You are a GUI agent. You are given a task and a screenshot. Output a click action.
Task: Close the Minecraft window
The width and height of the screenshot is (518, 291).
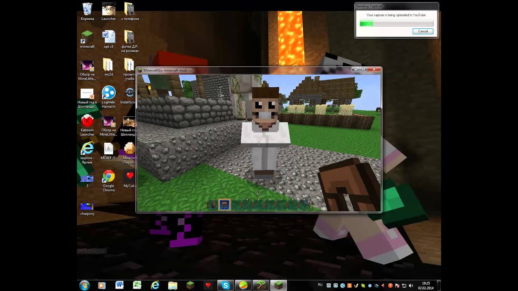click(x=374, y=70)
